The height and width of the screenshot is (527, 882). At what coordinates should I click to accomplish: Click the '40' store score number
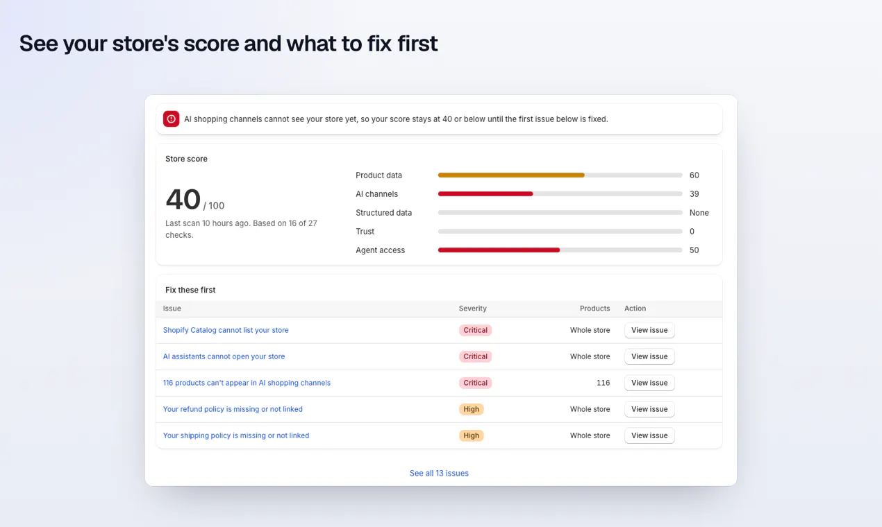[183, 200]
